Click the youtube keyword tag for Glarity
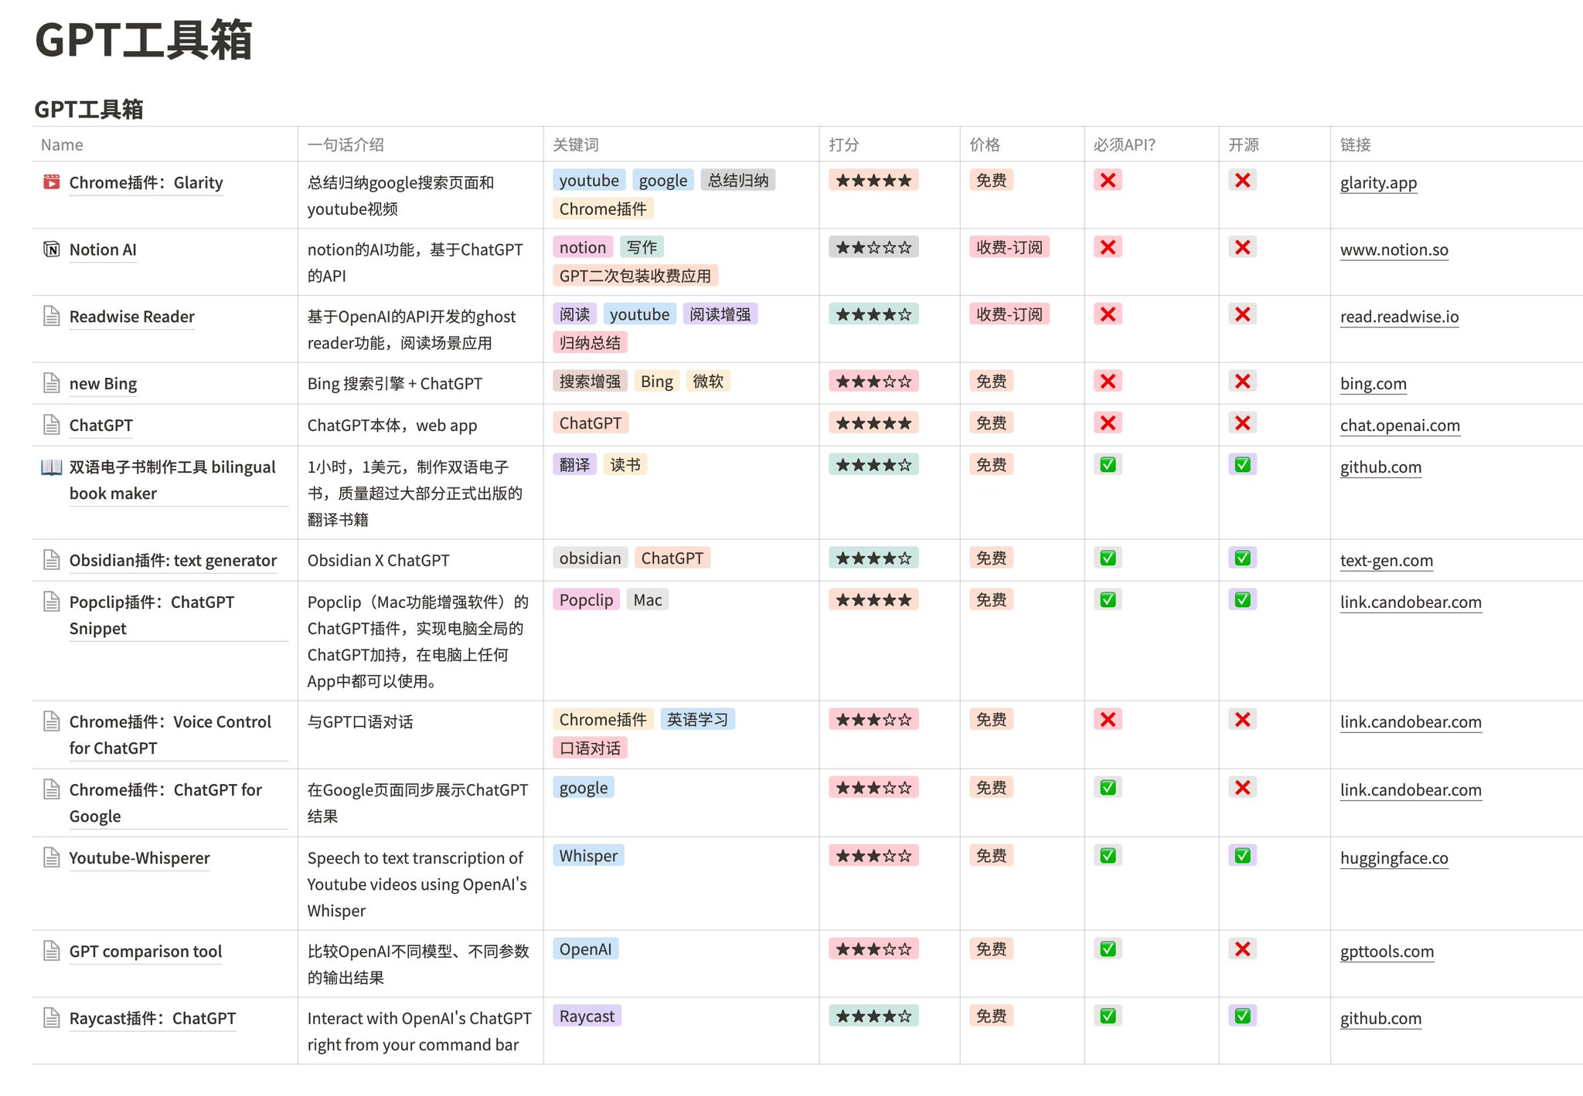Image resolution: width=1583 pixels, height=1096 pixels. tap(589, 180)
